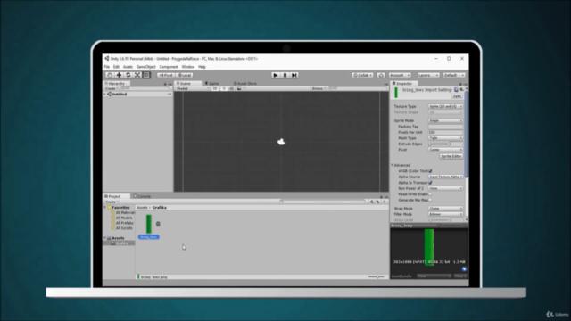Open the Gizmos dropdown

pyautogui.click(x=319, y=88)
